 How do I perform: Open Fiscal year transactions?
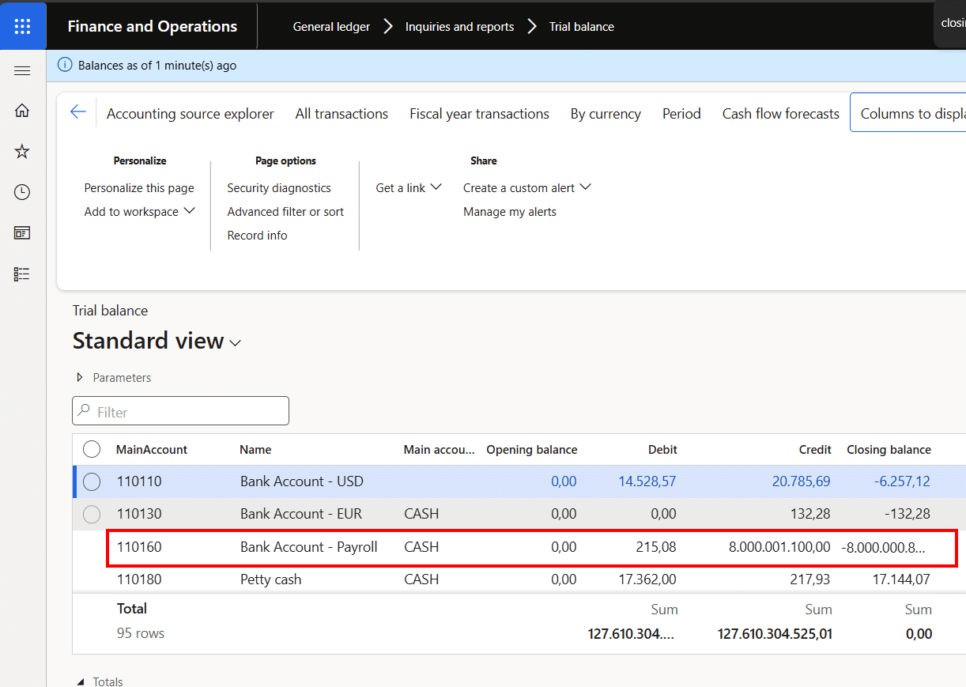[x=479, y=114]
